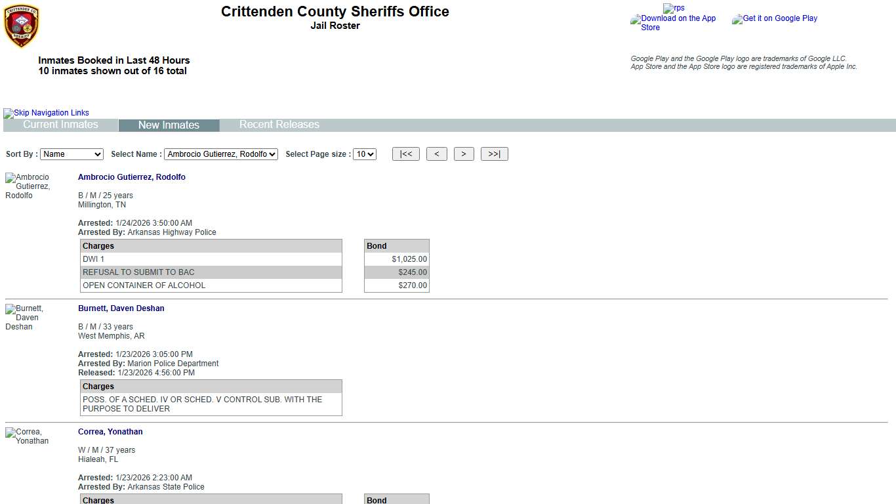The width and height of the screenshot is (896, 504).
Task: Go to next page of inmates
Action: [x=463, y=154]
